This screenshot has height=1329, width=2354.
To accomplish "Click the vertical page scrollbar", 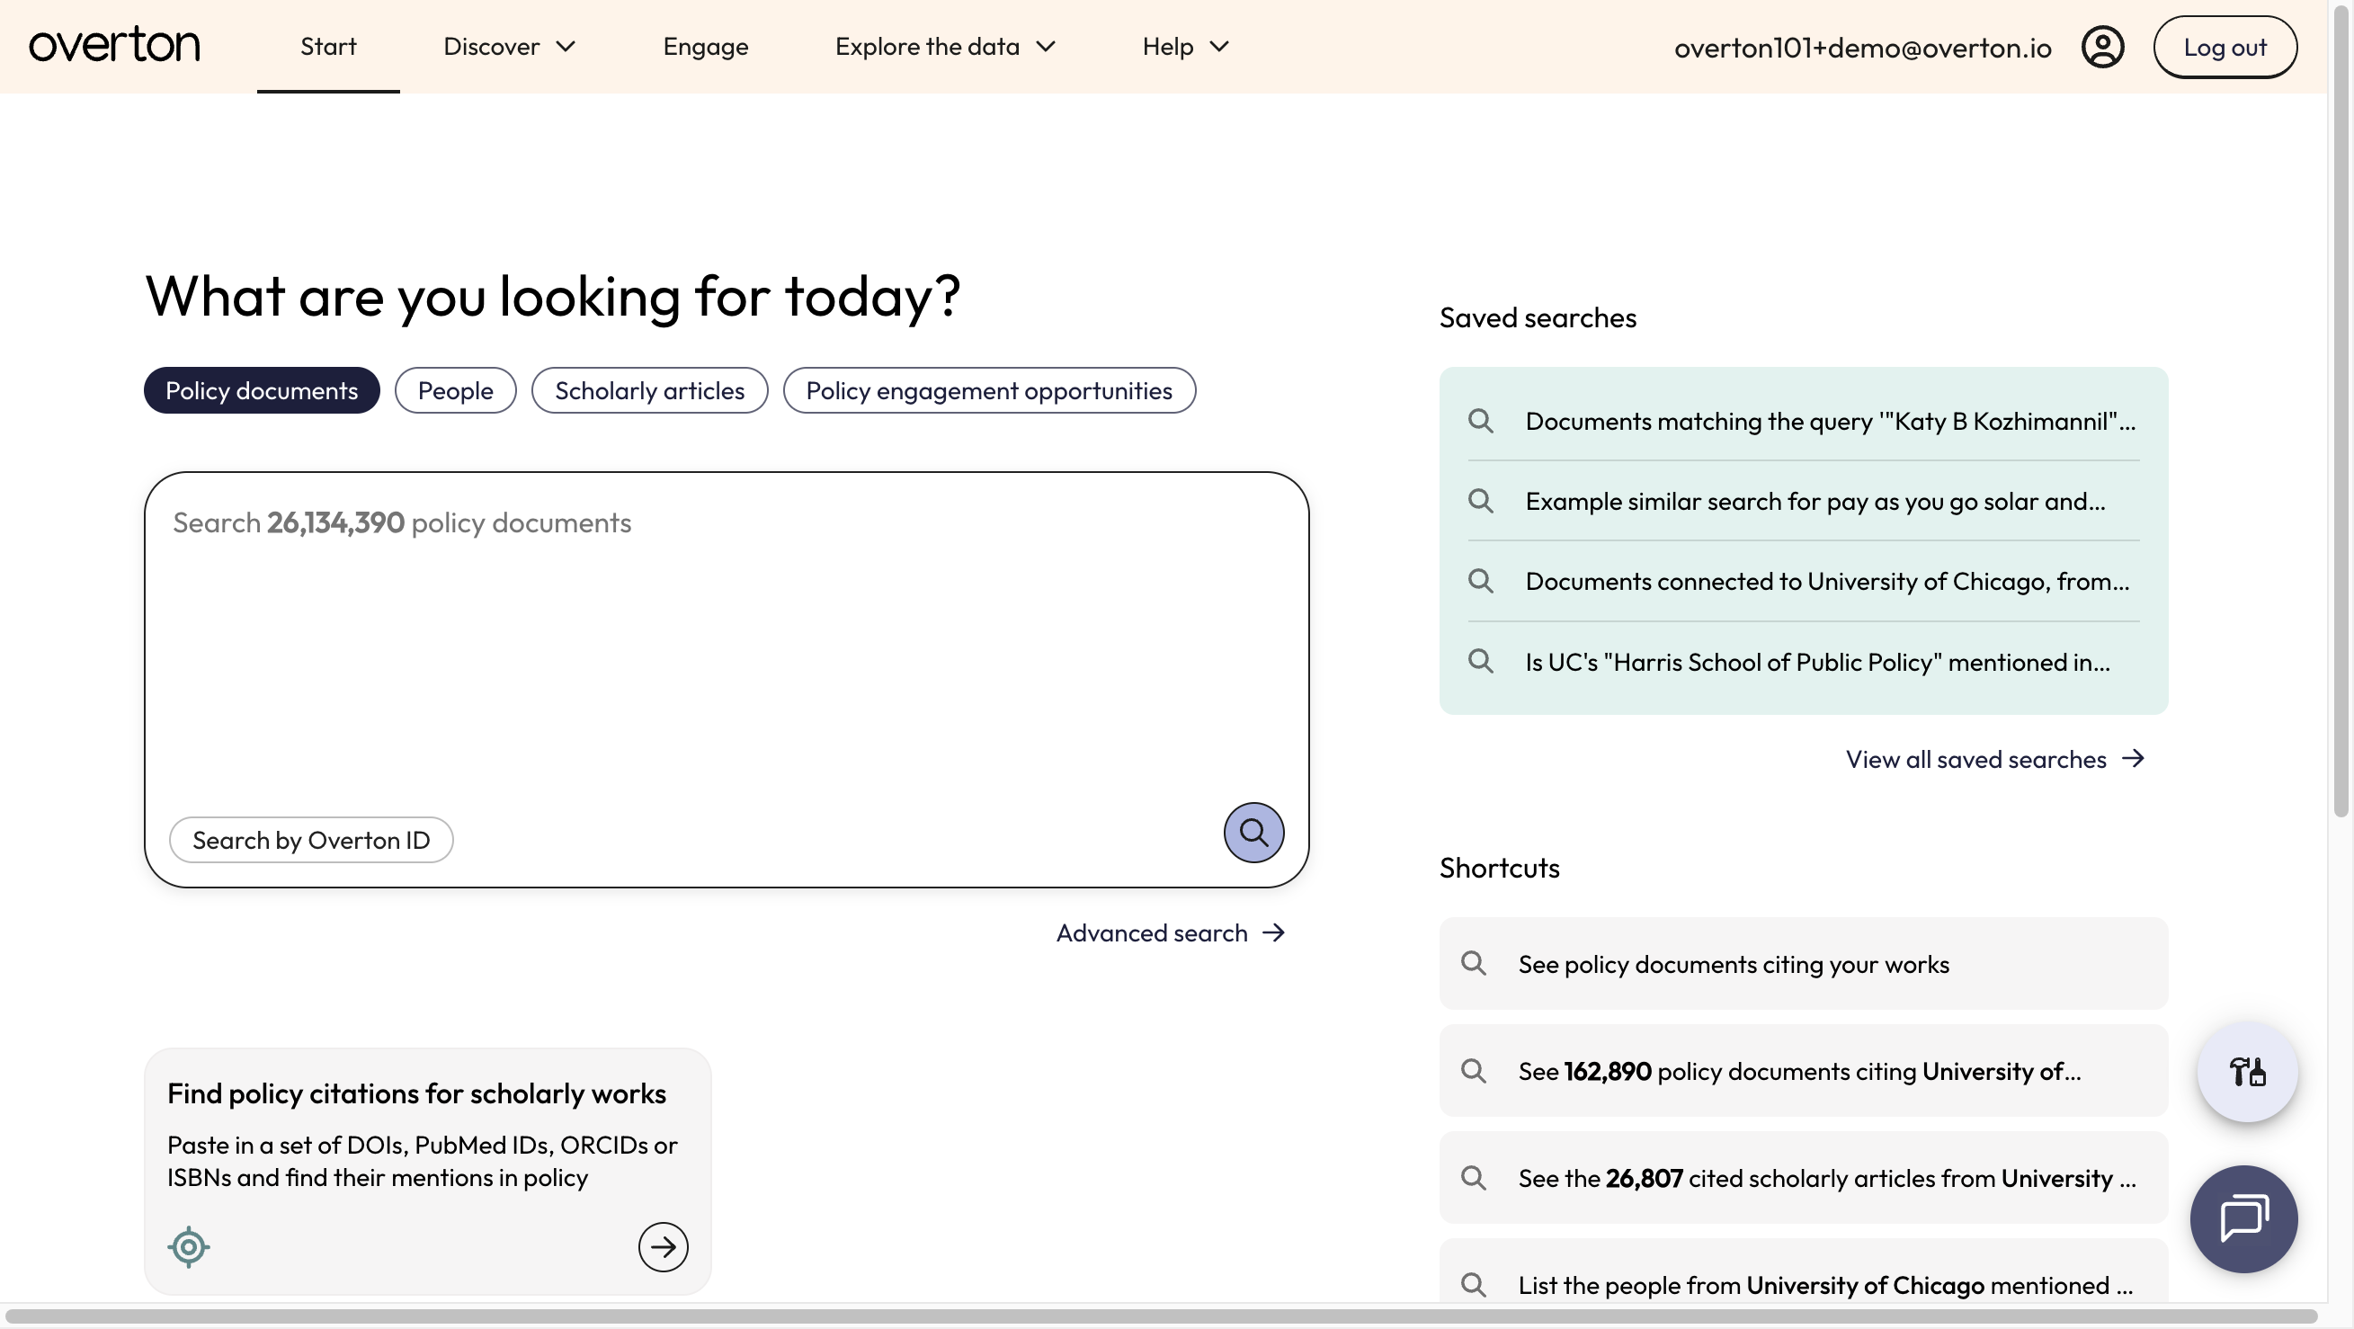I will (x=2341, y=411).
